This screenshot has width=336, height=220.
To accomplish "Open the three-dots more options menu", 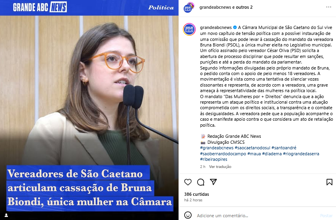I will point(328,7).
